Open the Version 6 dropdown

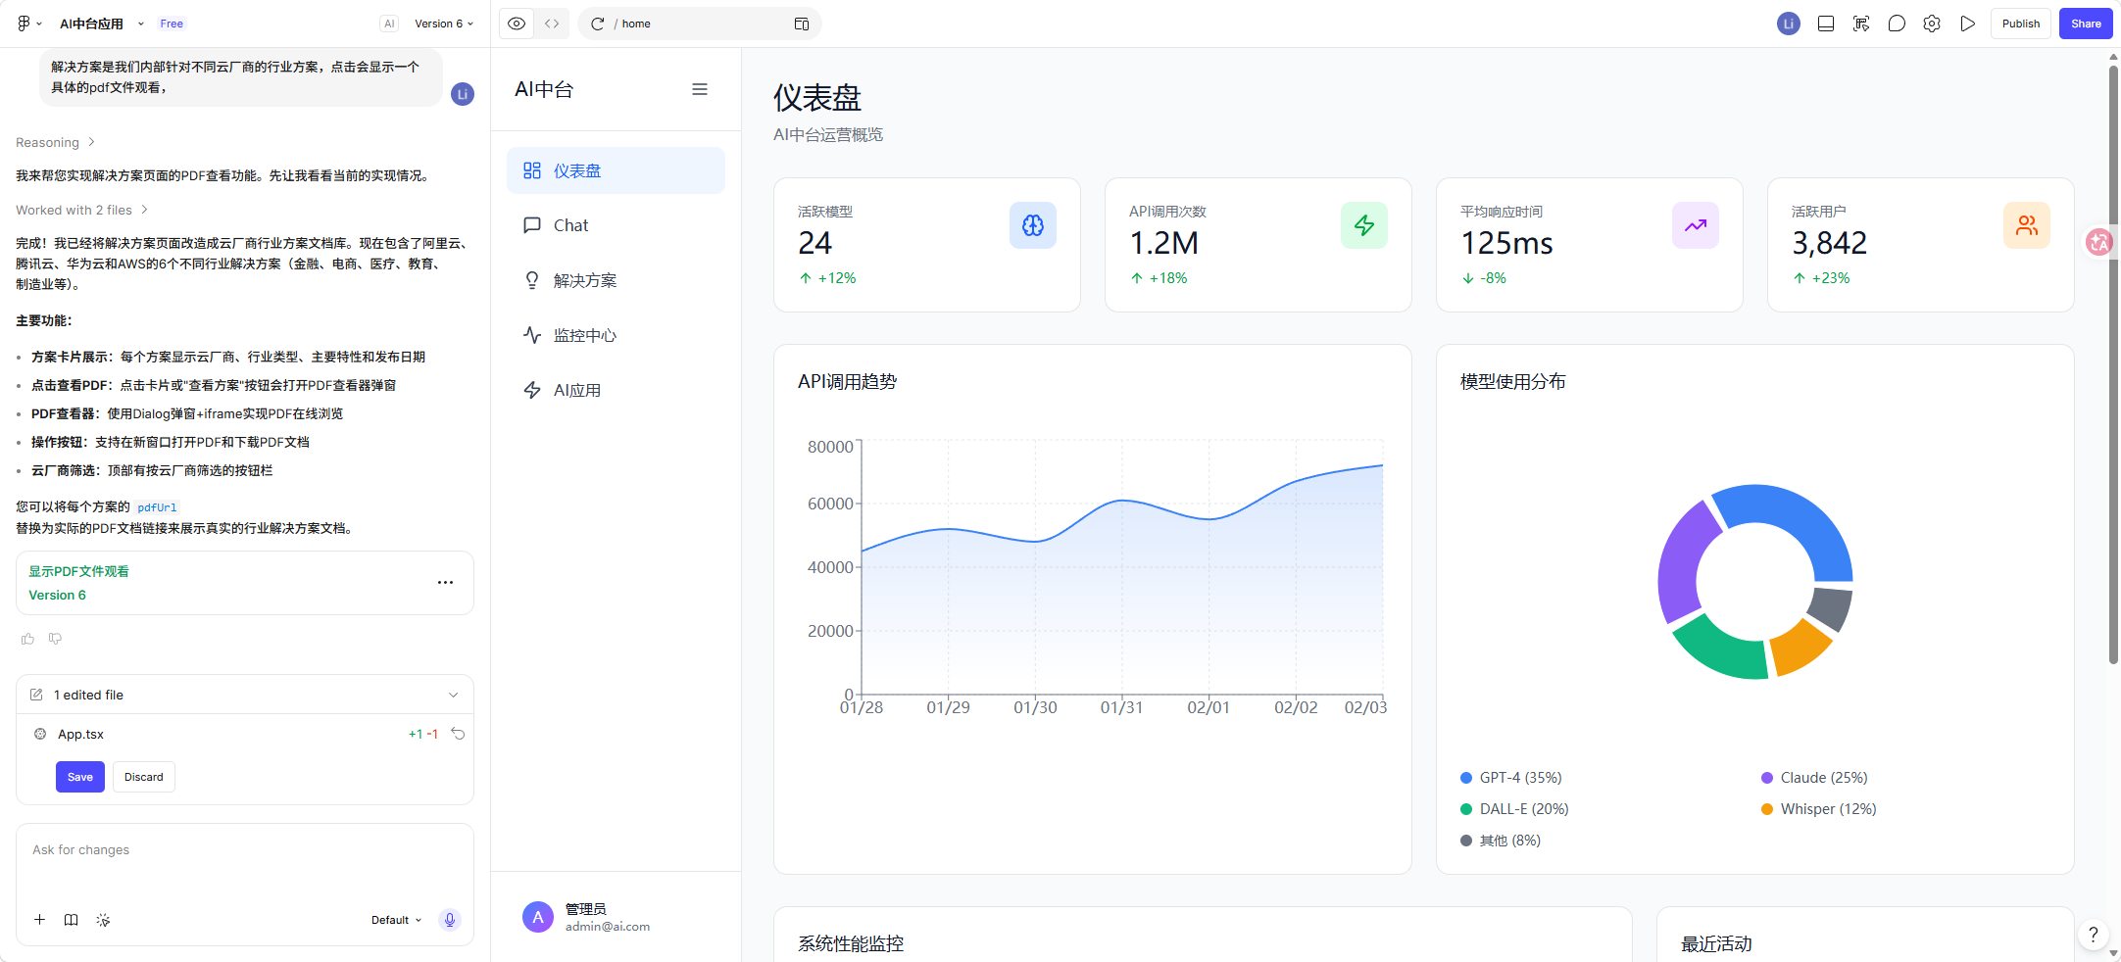[x=444, y=24]
